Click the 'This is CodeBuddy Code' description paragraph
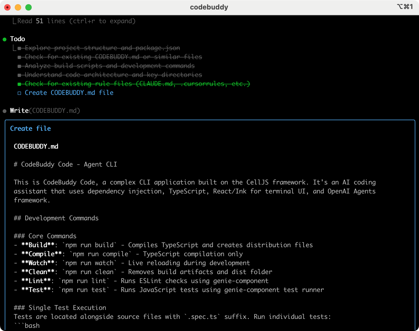Viewport: 419px width, 331px height. [x=195, y=191]
